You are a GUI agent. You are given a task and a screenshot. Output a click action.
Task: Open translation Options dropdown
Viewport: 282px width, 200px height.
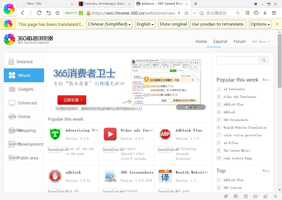pyautogui.click(x=260, y=24)
